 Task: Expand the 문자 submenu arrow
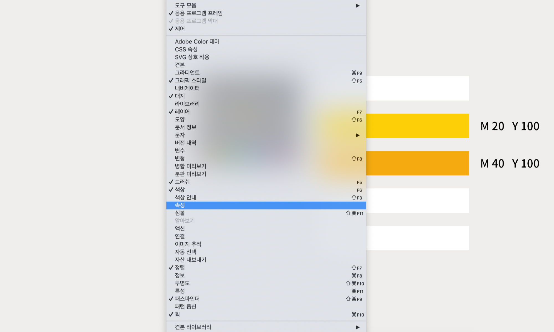point(358,135)
